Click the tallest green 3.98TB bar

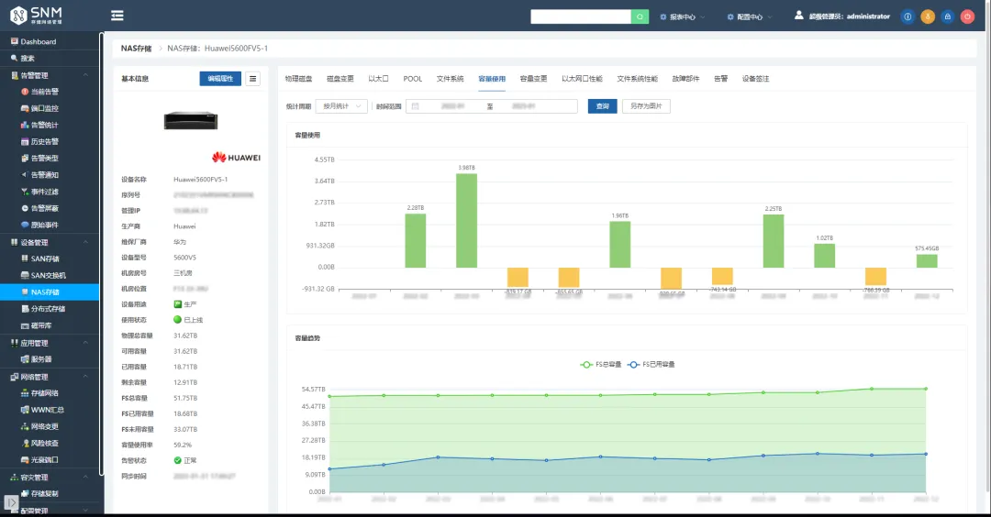click(x=466, y=220)
